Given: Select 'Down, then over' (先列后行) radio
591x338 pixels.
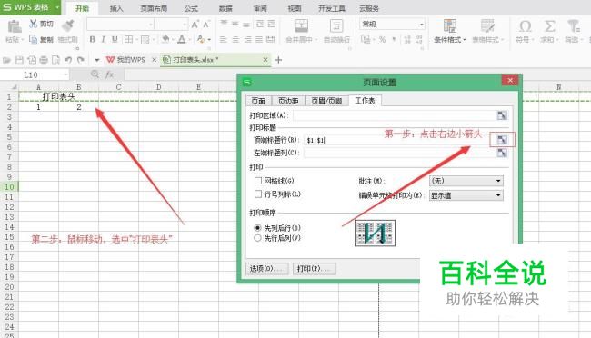Looking at the screenshot, I should pos(257,228).
